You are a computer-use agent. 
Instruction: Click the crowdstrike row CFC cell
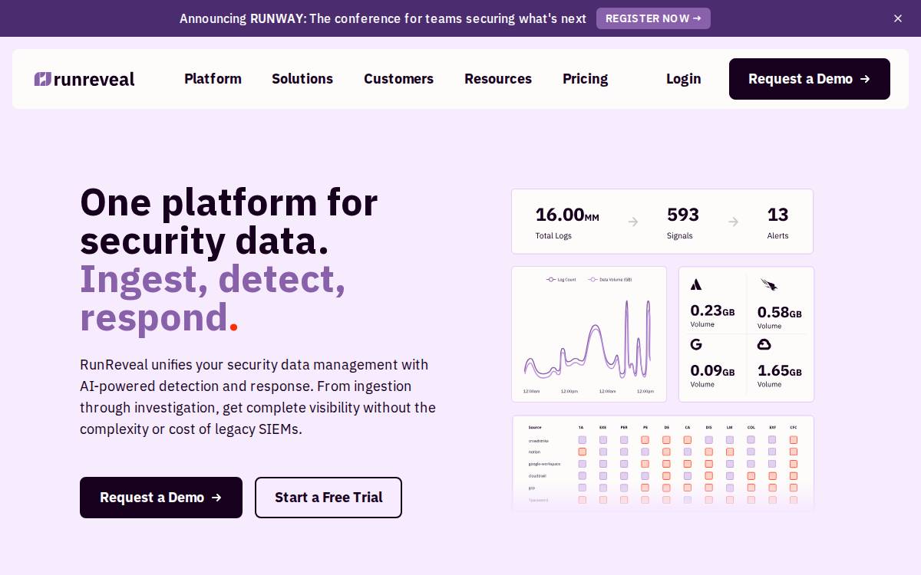tap(794, 440)
